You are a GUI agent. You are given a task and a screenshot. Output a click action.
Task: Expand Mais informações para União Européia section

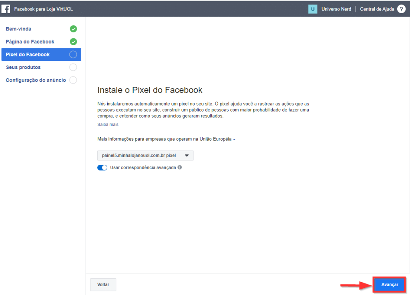tap(166, 139)
